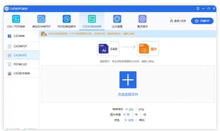Screen dimensions: 220x131
Task: Click the 点击选择文件 link
Action: point(128,95)
